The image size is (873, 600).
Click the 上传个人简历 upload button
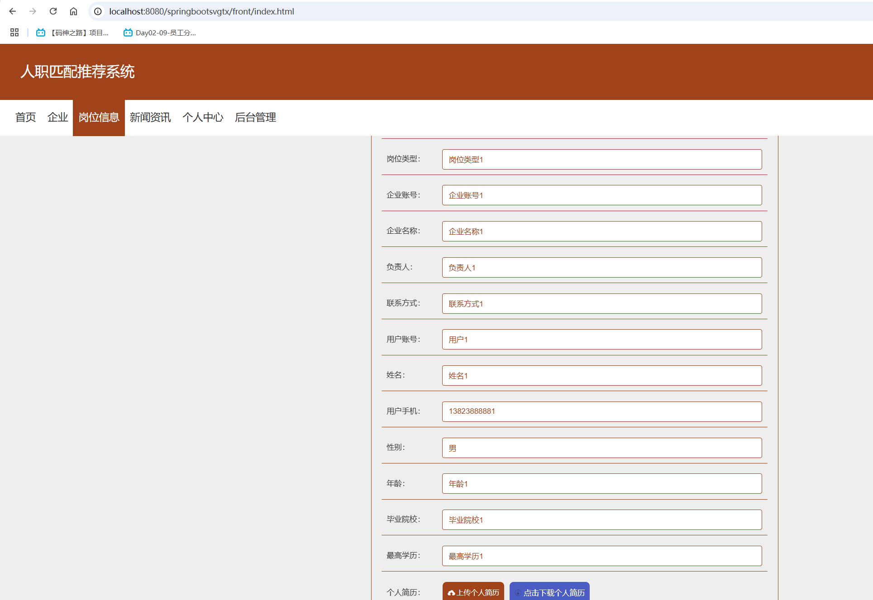tap(473, 592)
